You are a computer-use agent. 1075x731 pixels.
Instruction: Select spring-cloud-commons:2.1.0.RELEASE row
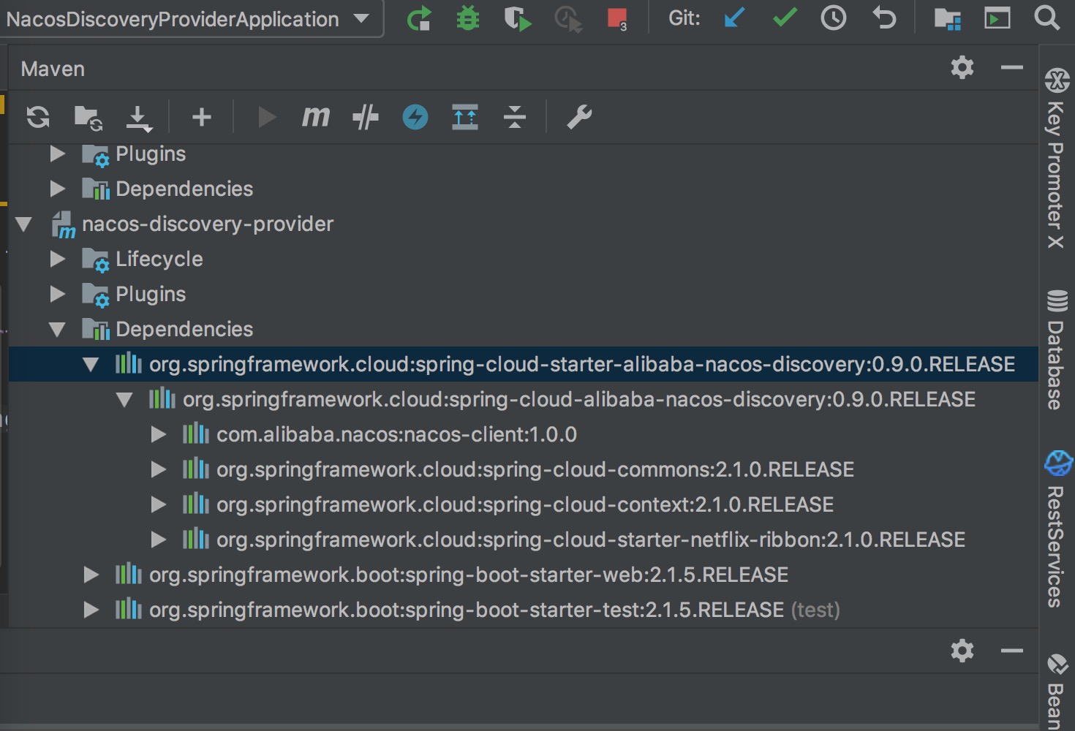coord(524,469)
